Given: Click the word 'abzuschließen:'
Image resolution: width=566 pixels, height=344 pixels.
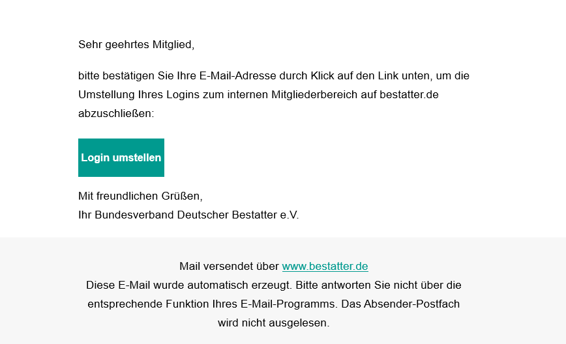Looking at the screenshot, I should click(x=116, y=113).
